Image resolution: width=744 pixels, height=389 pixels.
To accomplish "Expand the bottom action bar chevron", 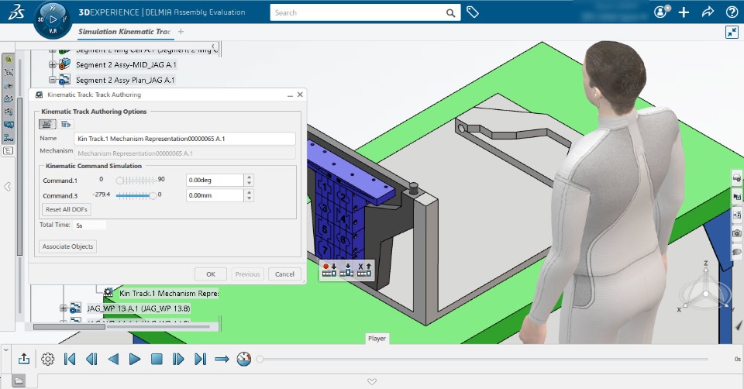I will (x=372, y=381).
